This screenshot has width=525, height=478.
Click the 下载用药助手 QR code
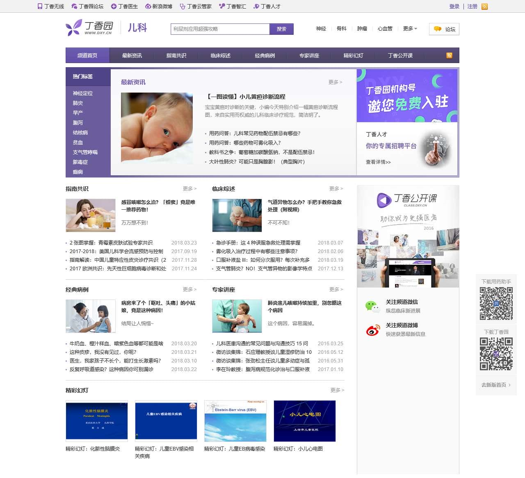click(x=496, y=304)
